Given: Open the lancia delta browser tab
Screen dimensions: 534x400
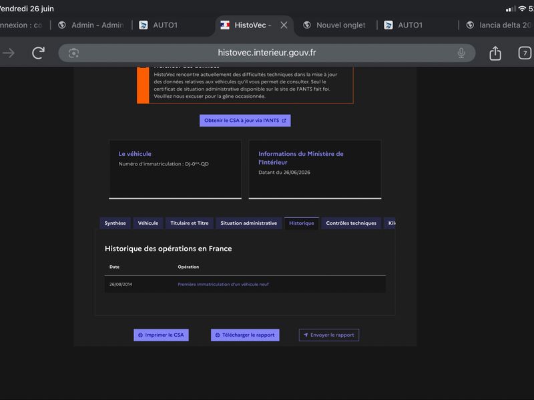Looking at the screenshot, I should tap(499, 25).
